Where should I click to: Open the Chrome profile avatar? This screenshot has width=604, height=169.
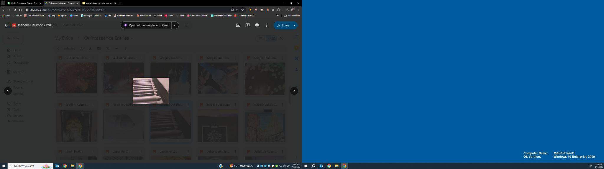[293, 10]
